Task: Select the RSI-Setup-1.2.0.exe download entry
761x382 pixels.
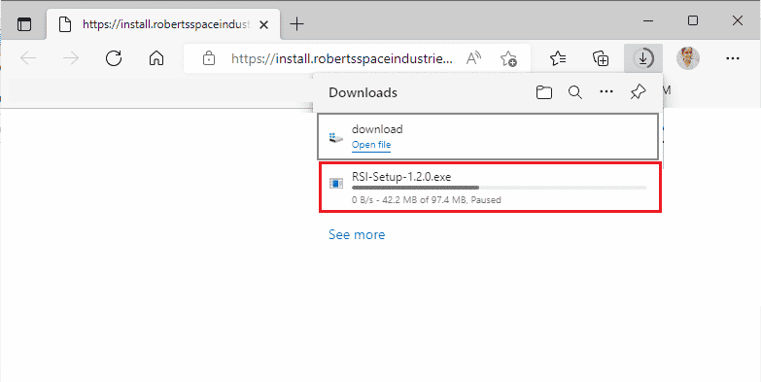Action: pos(490,188)
